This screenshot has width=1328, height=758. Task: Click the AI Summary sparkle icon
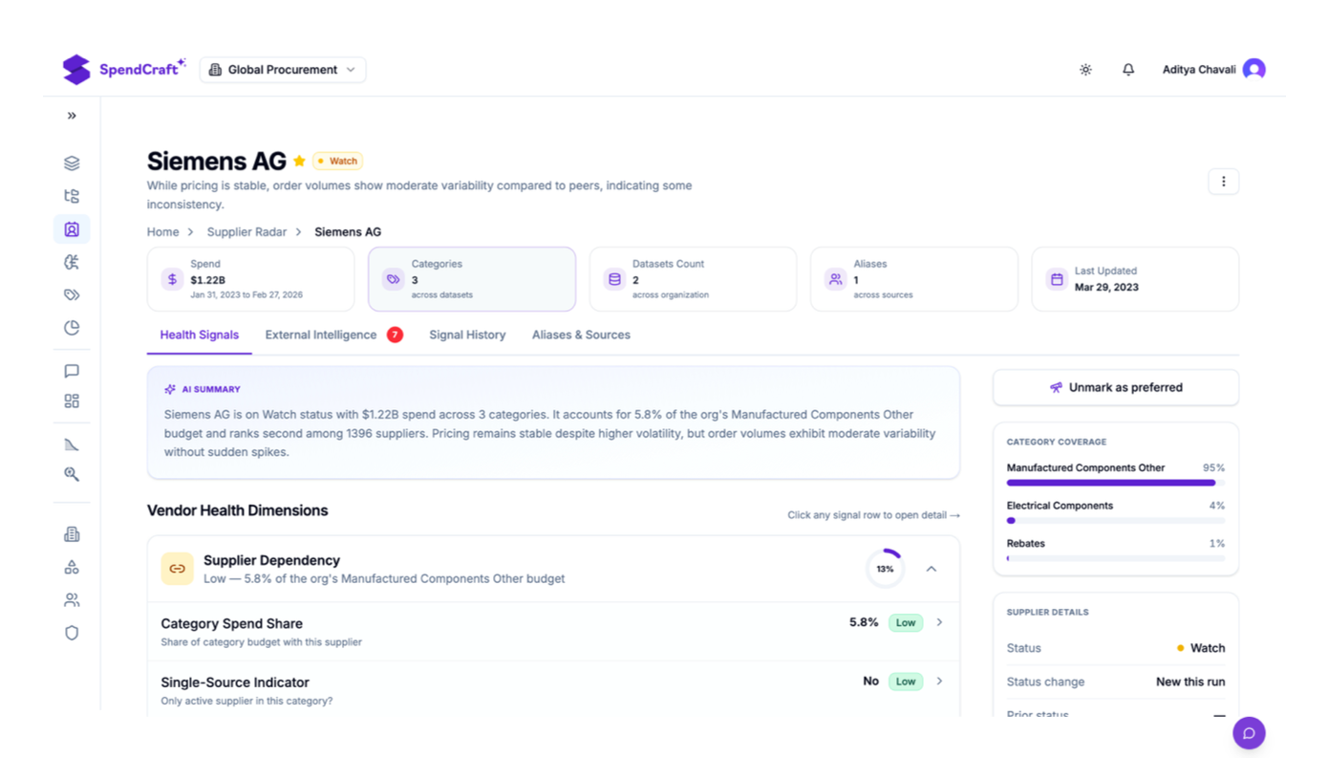(170, 390)
